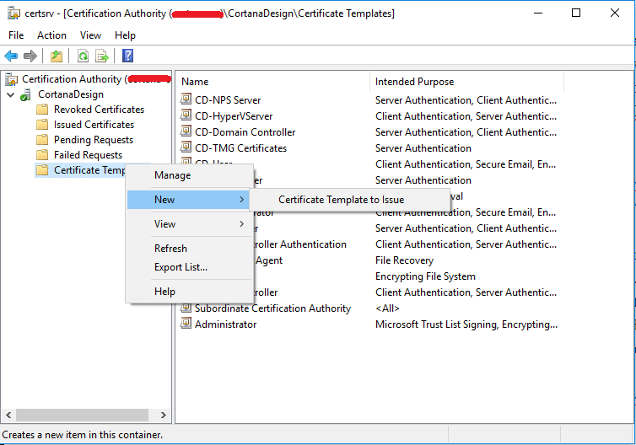Click the Revoked Certificates folder icon

click(42, 110)
